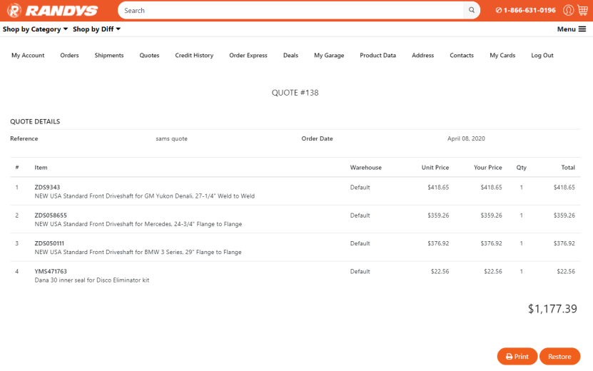This screenshot has width=593, height=371.
Task: Click the QUOTE #138 heading
Action: pos(295,93)
